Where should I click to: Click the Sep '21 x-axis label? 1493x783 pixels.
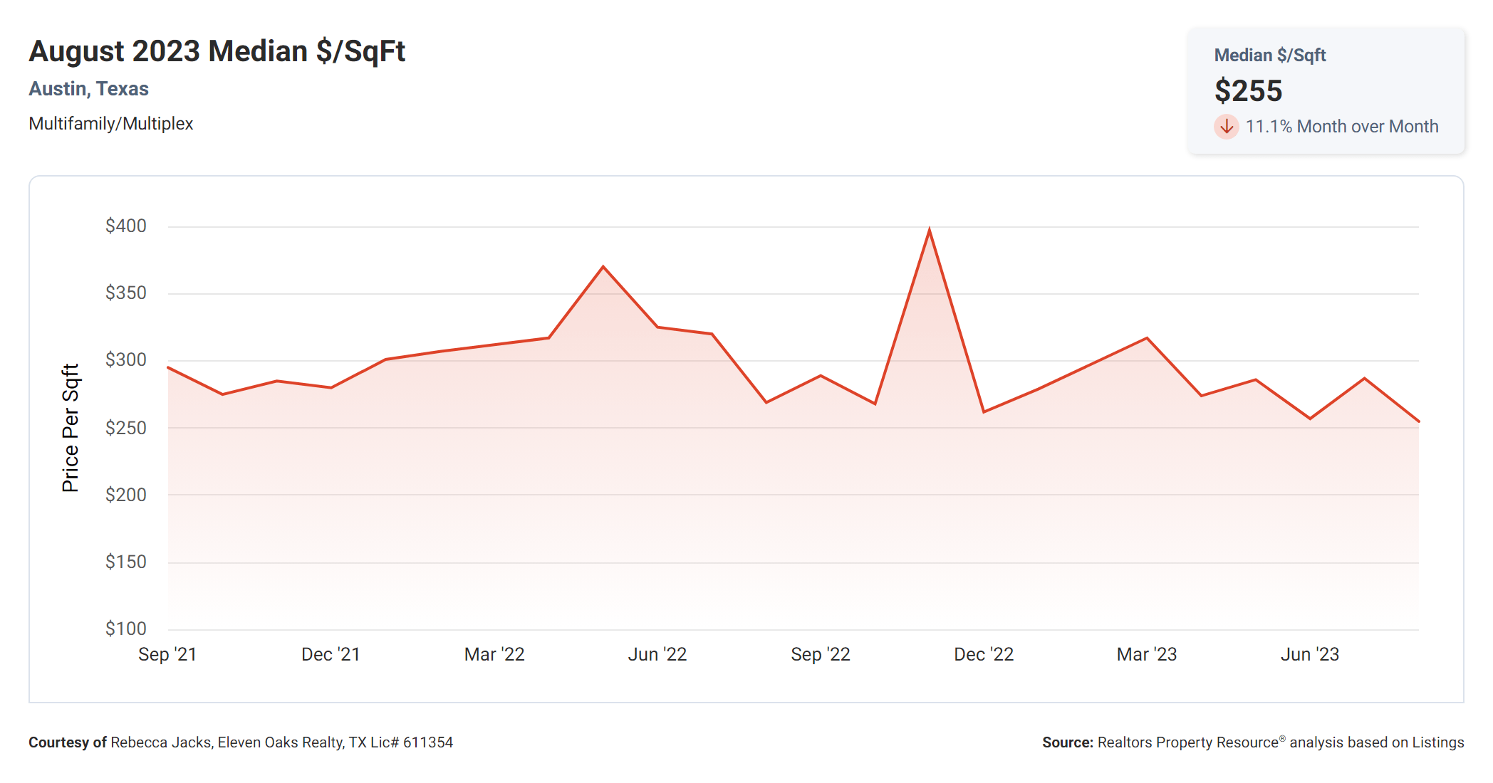pos(167,654)
